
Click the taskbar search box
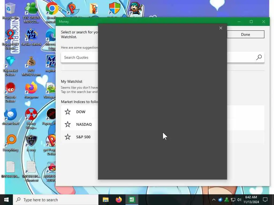click(x=56, y=200)
